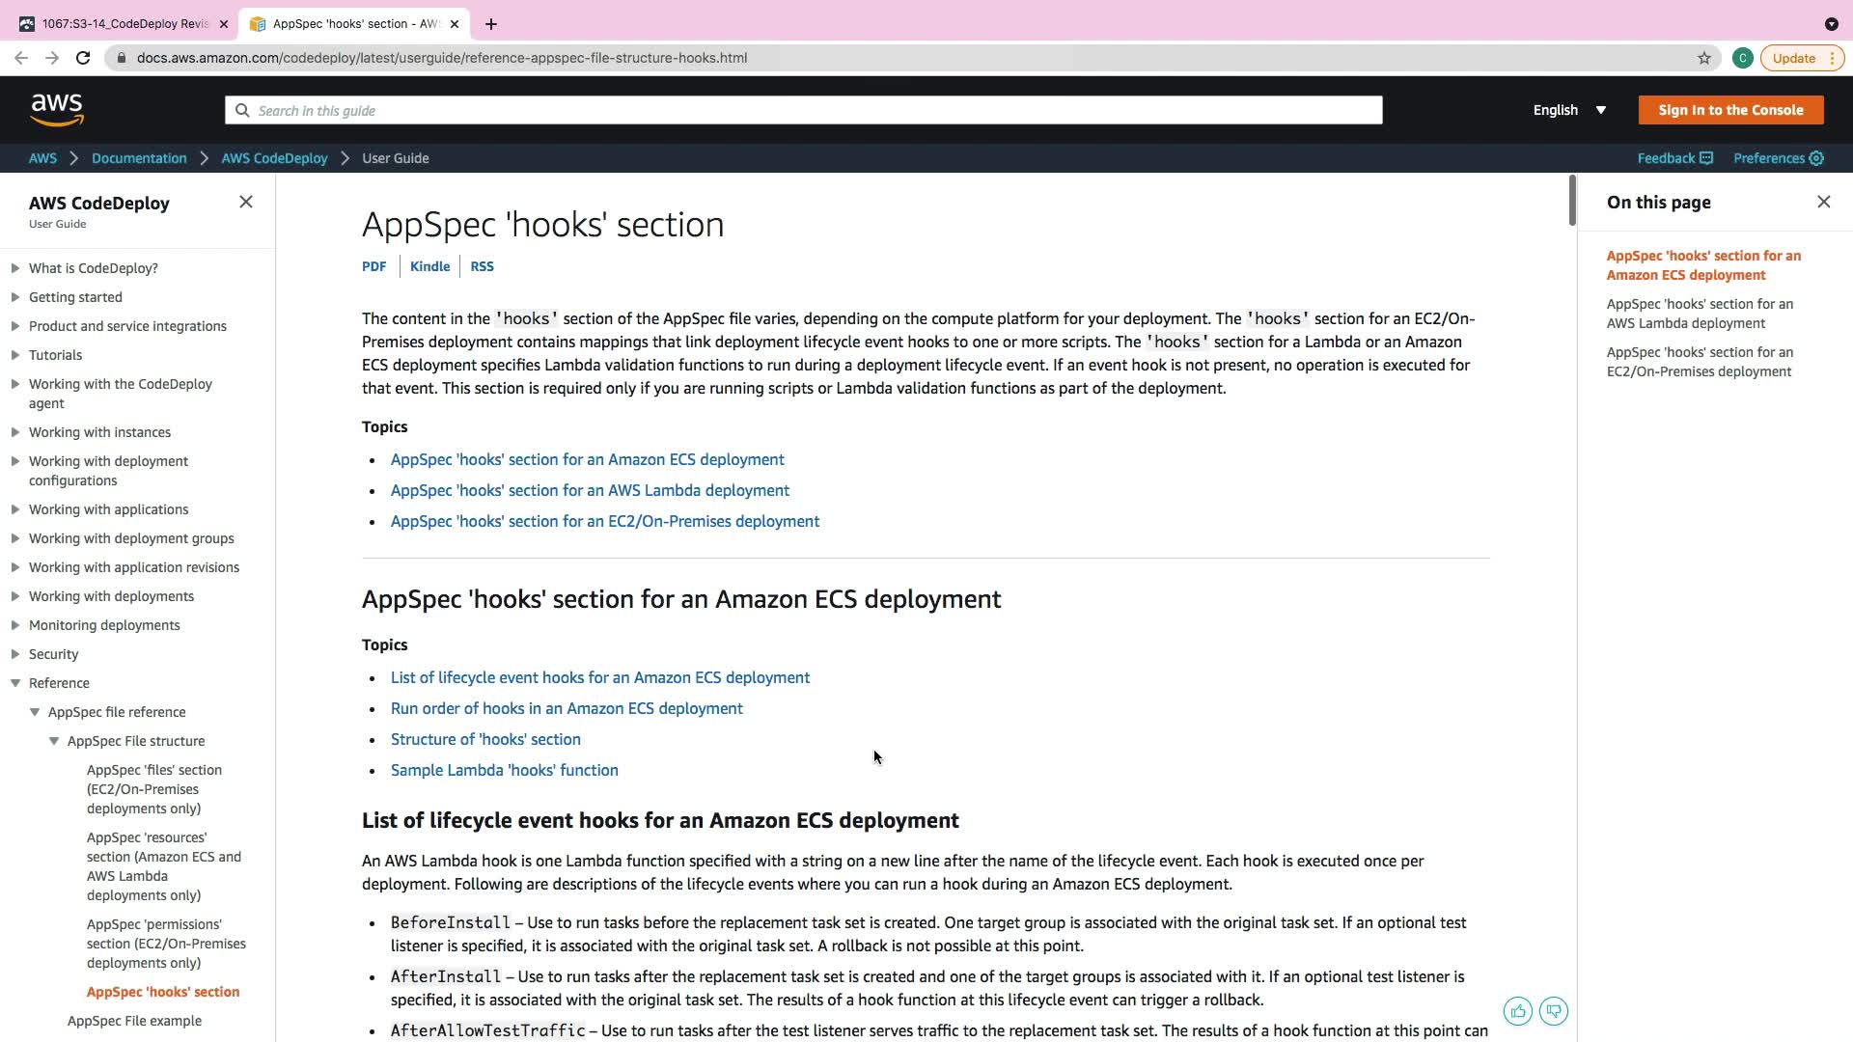Viewport: 1853px width, 1042px height.
Task: Click the thumbs down feedback icon
Action: coord(1554,1011)
